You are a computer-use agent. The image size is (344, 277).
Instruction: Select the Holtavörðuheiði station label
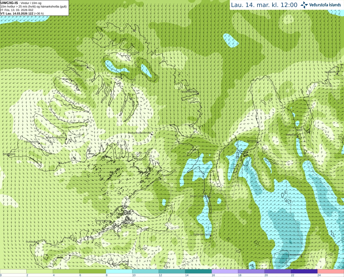point(202,234)
